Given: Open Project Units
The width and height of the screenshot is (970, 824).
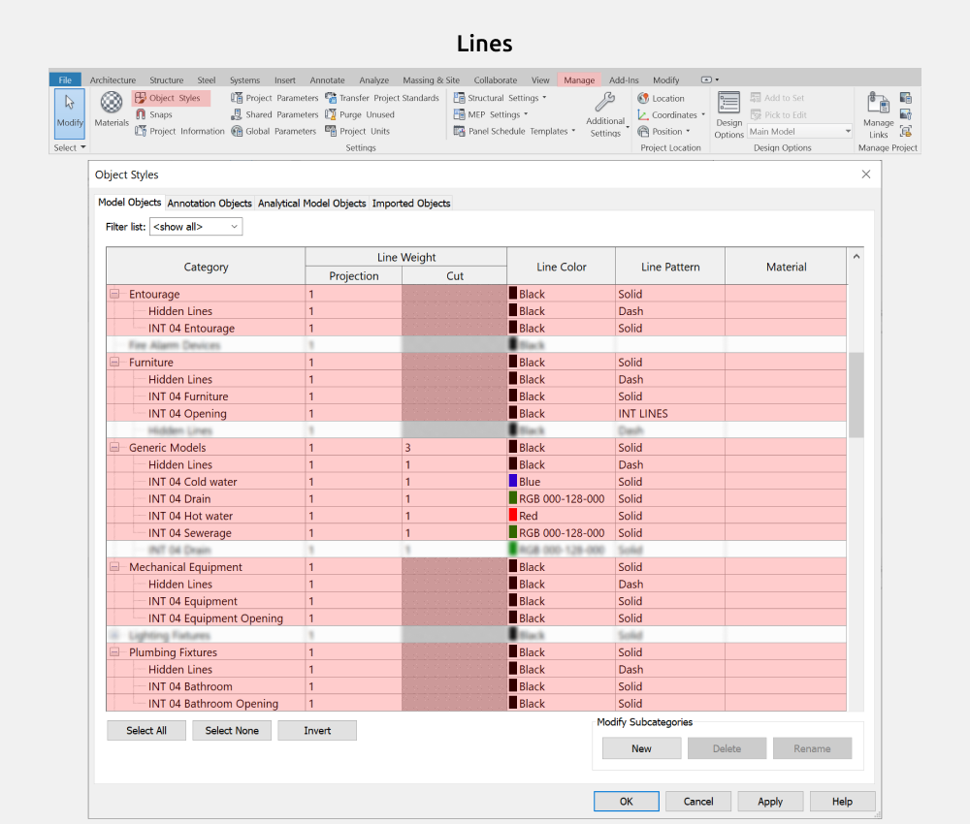Looking at the screenshot, I should click(358, 131).
